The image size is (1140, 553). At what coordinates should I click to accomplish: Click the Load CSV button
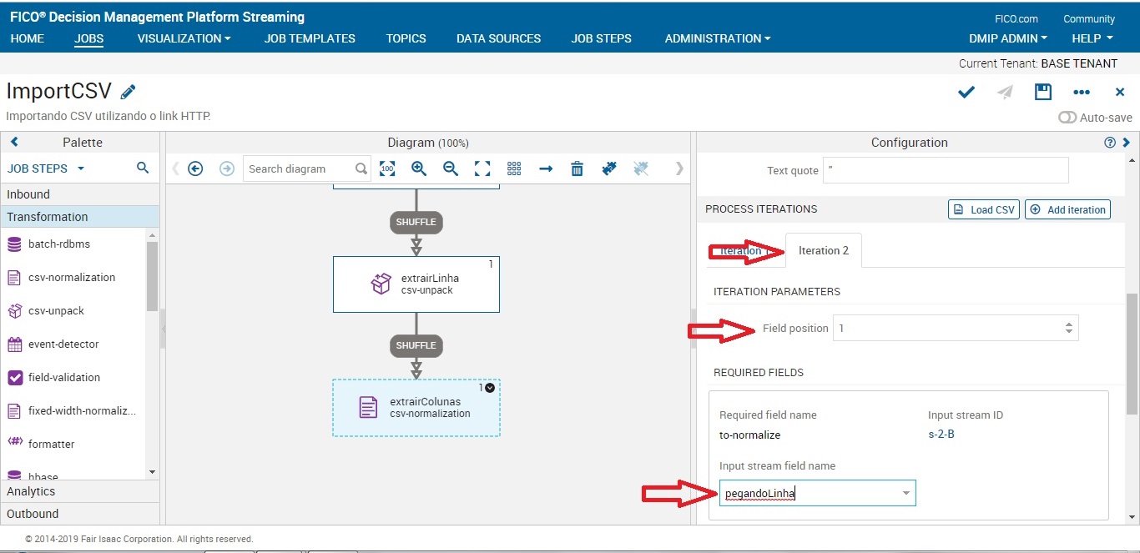click(x=984, y=209)
